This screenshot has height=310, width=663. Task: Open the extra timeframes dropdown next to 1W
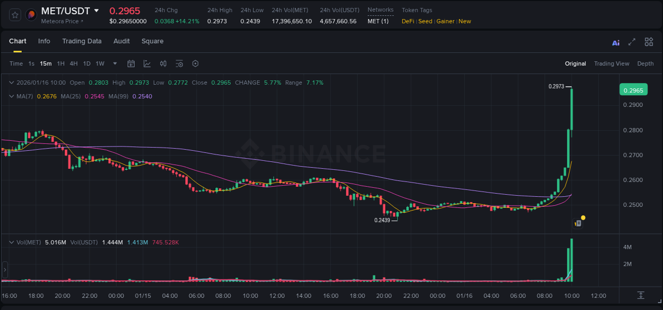pos(114,63)
